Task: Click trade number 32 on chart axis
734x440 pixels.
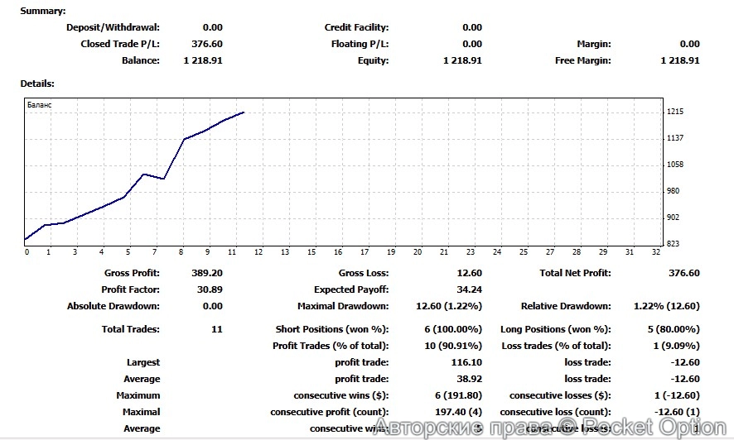Action: [655, 252]
